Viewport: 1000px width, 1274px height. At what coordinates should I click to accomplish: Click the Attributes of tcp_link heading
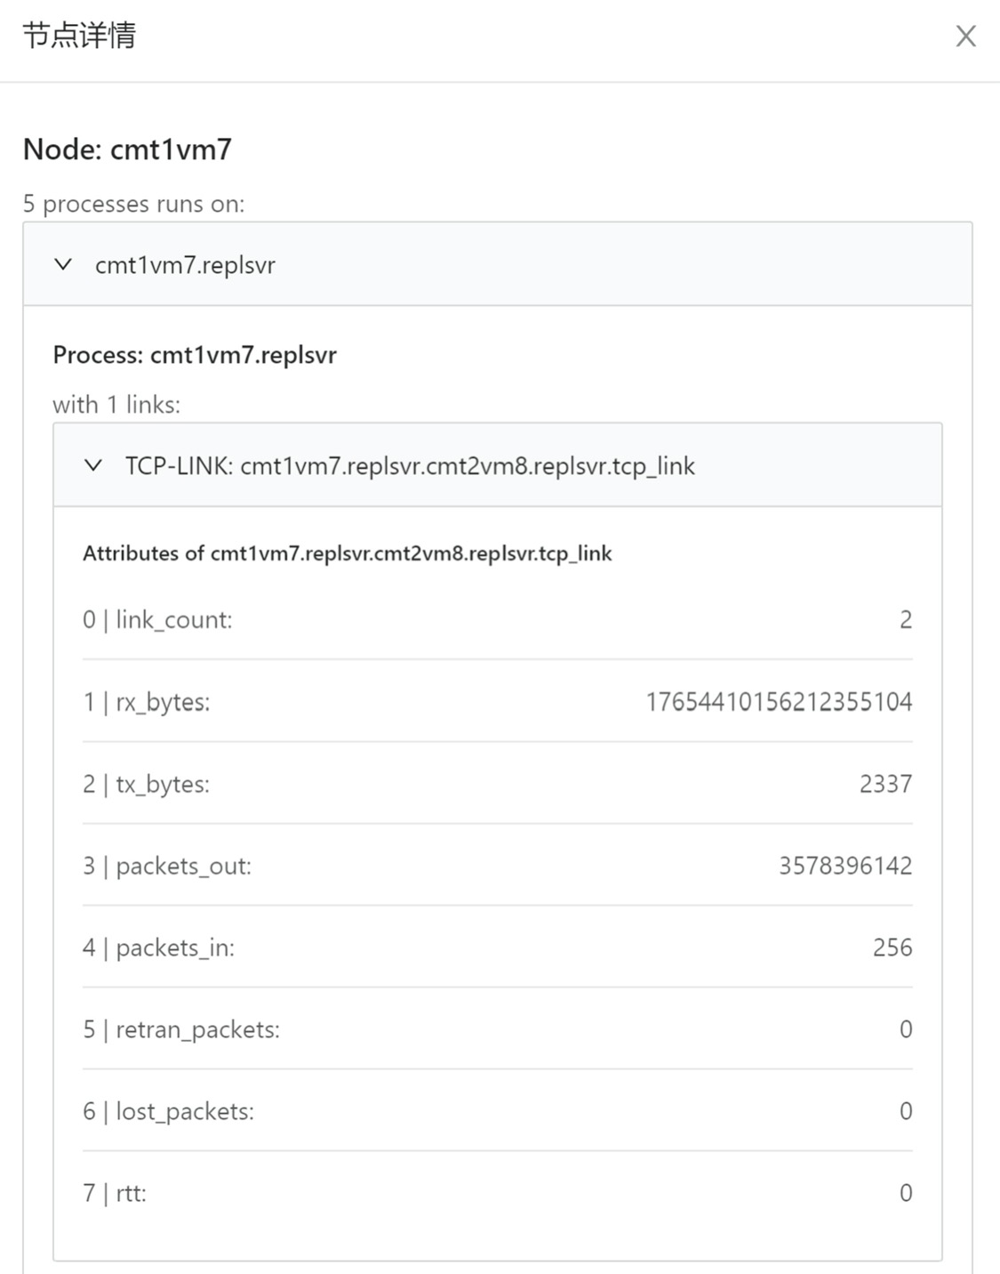(347, 553)
